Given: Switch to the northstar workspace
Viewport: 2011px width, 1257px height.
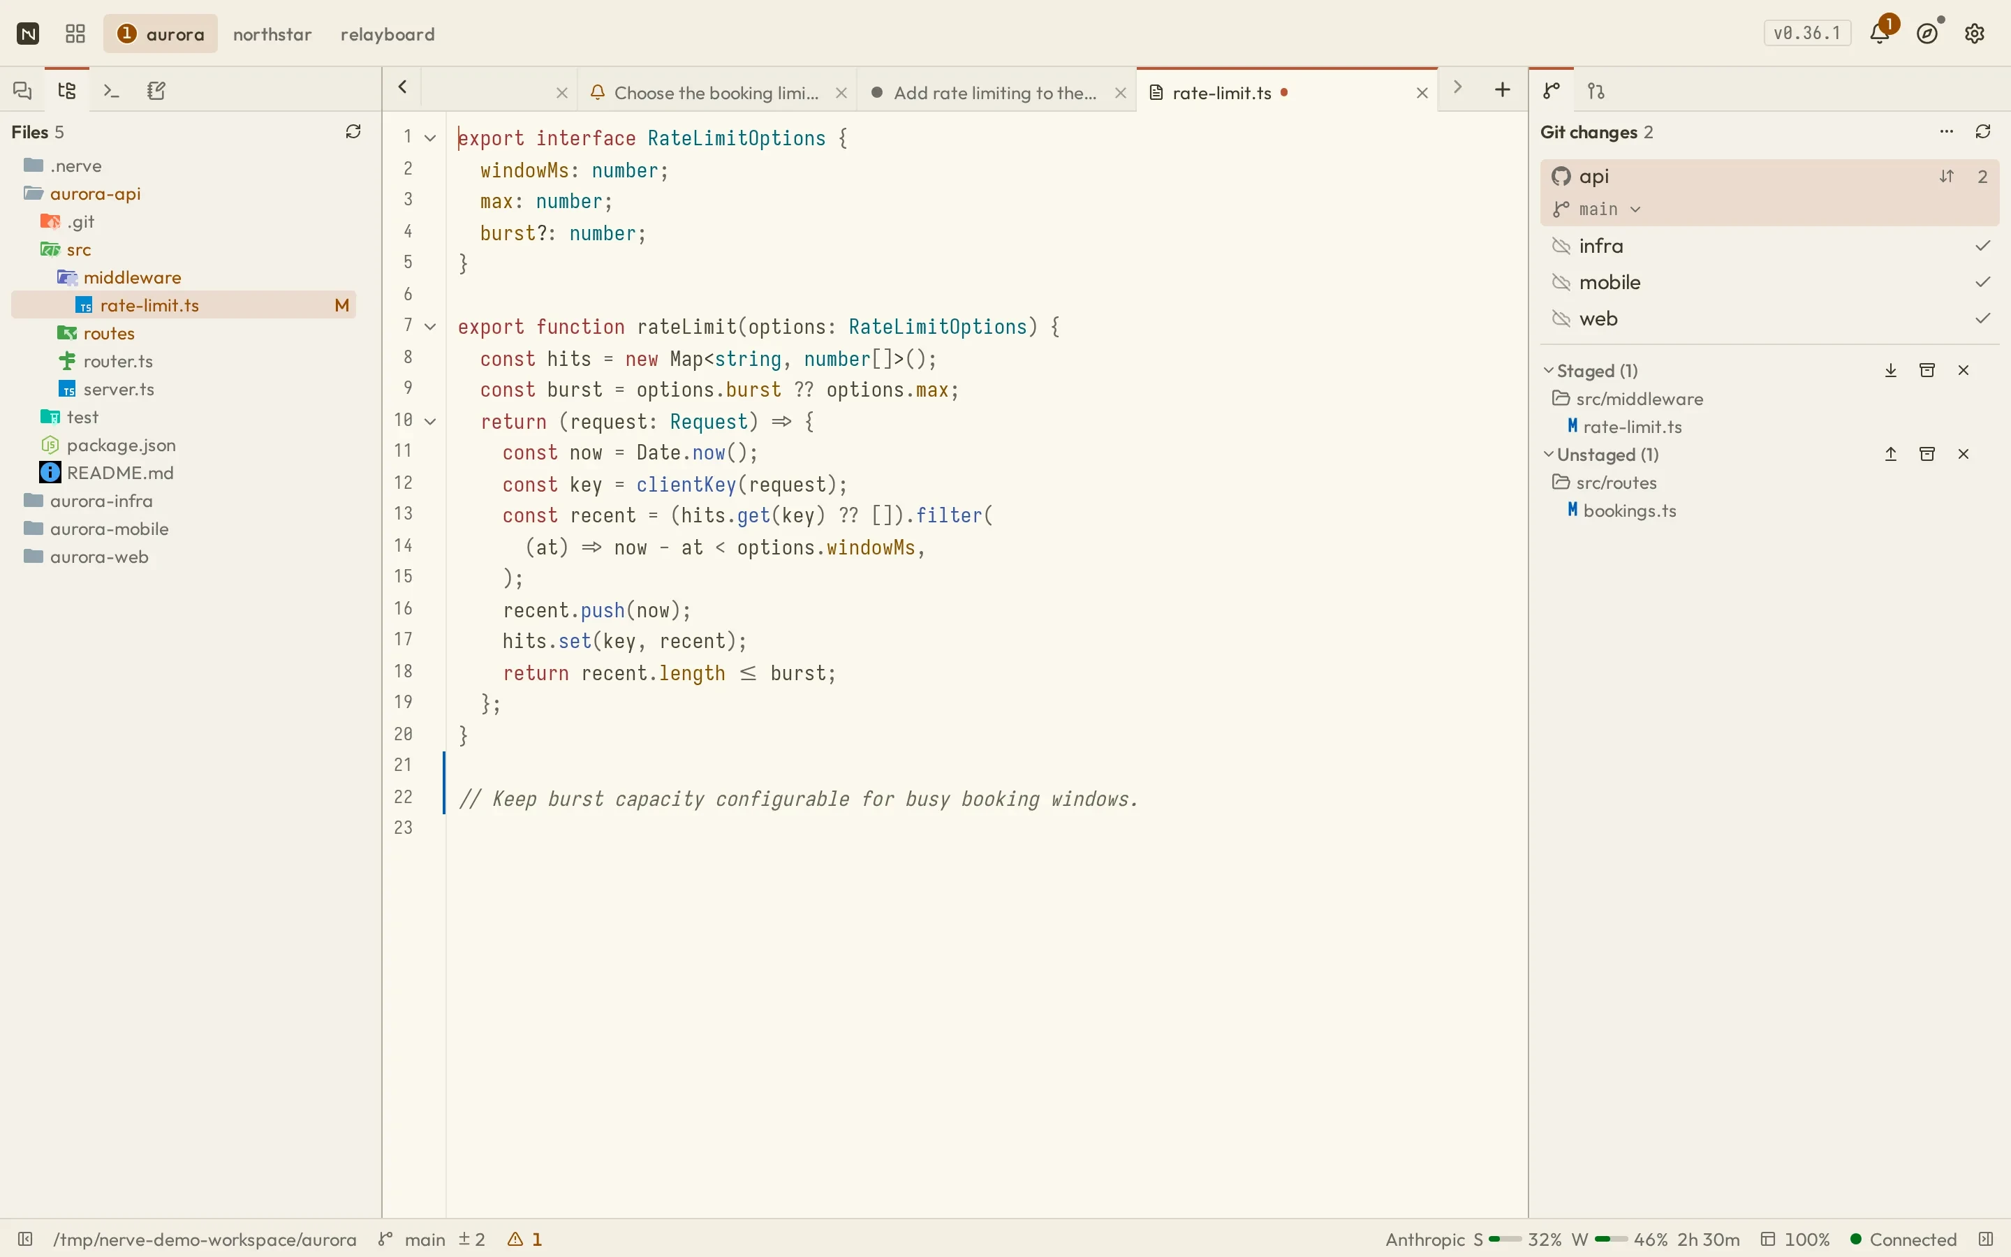Looking at the screenshot, I should click(272, 34).
